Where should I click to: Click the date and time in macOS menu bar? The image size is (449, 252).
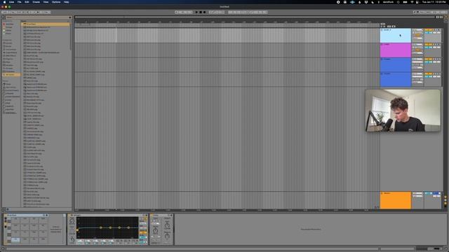coord(434,2)
